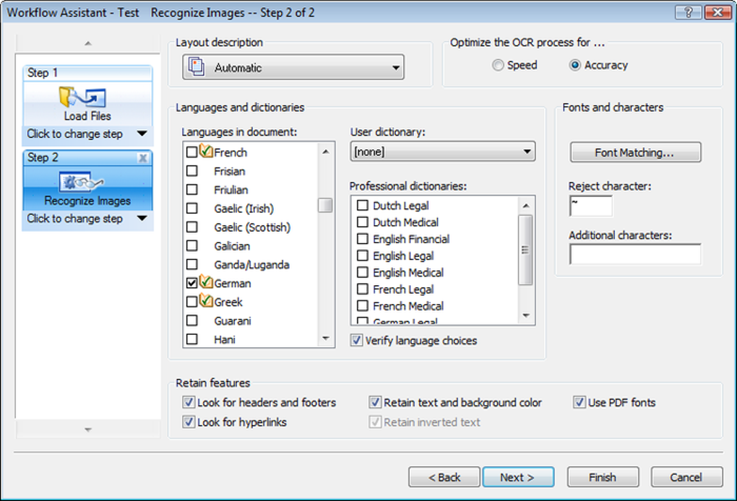Uncheck the German language checkbox

(192, 284)
